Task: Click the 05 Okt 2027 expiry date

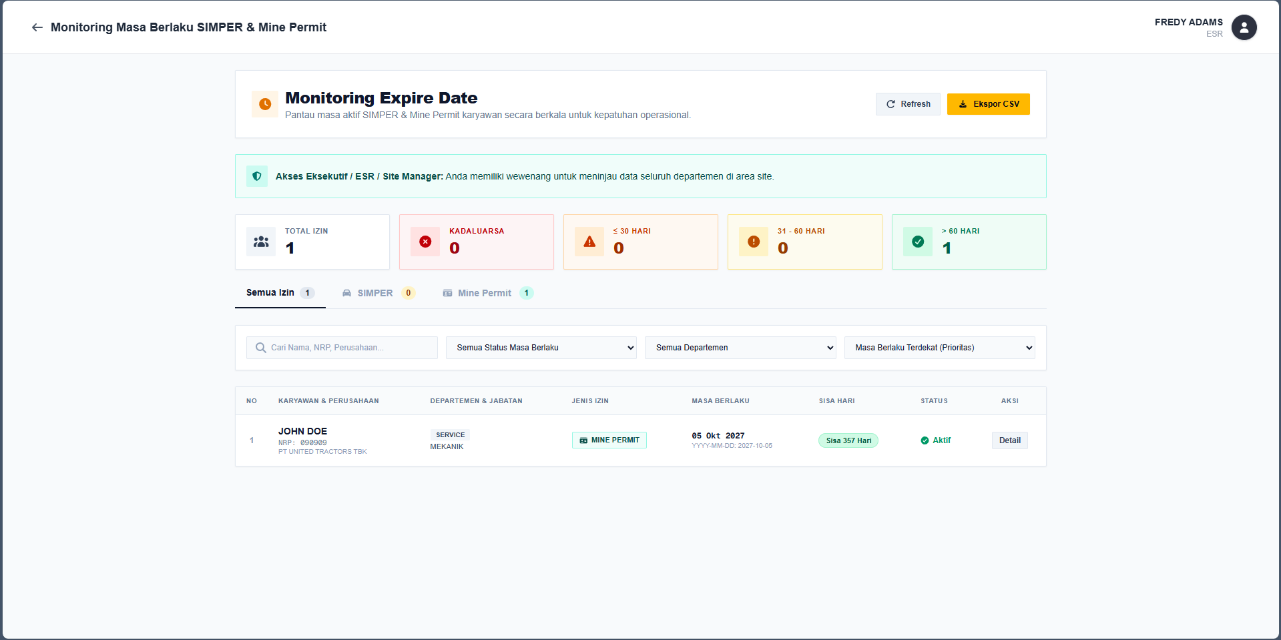Action: point(718,436)
